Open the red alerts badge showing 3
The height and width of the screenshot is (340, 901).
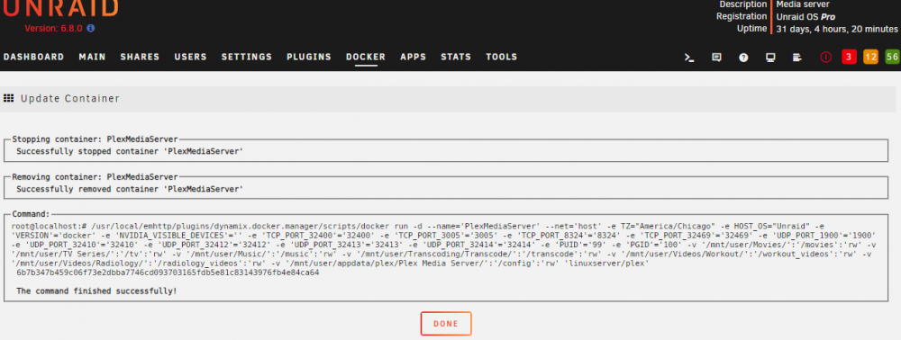(850, 57)
